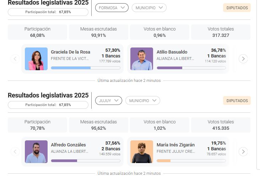This screenshot has width=260, height=179.
Task: Expand MUNICIPIO dropdown next to Jujuy
Action: (x=142, y=101)
